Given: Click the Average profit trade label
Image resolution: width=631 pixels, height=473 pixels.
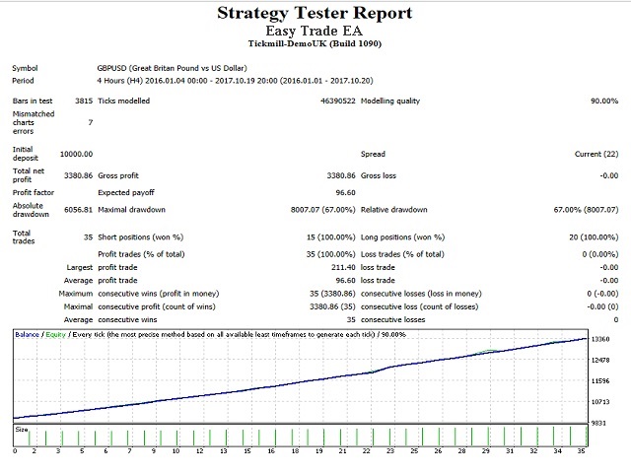Looking at the screenshot, I should [117, 280].
